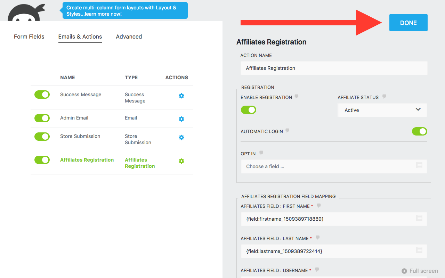The image size is (445, 278).
Task: Click the TYPE column header
Action: [x=131, y=77]
